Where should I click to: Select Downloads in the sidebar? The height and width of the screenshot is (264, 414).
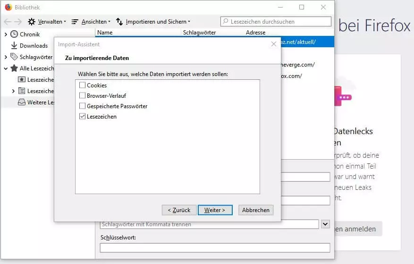coord(34,46)
